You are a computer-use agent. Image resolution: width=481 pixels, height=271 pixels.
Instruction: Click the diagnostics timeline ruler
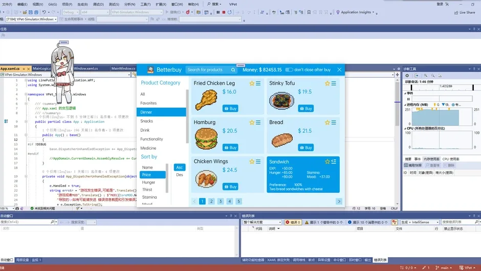coord(442,87)
